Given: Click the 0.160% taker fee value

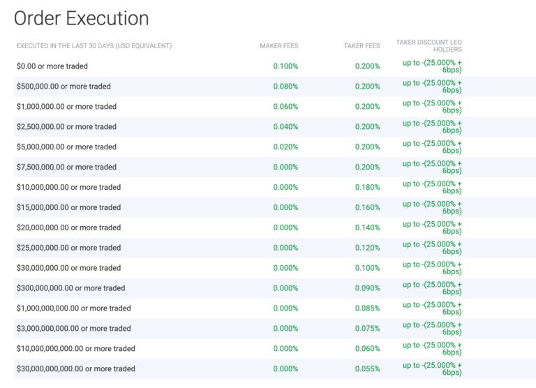Looking at the screenshot, I should [x=368, y=207].
